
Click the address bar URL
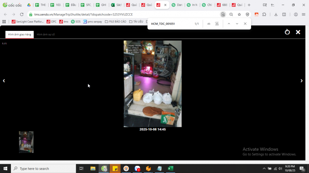click(83, 14)
